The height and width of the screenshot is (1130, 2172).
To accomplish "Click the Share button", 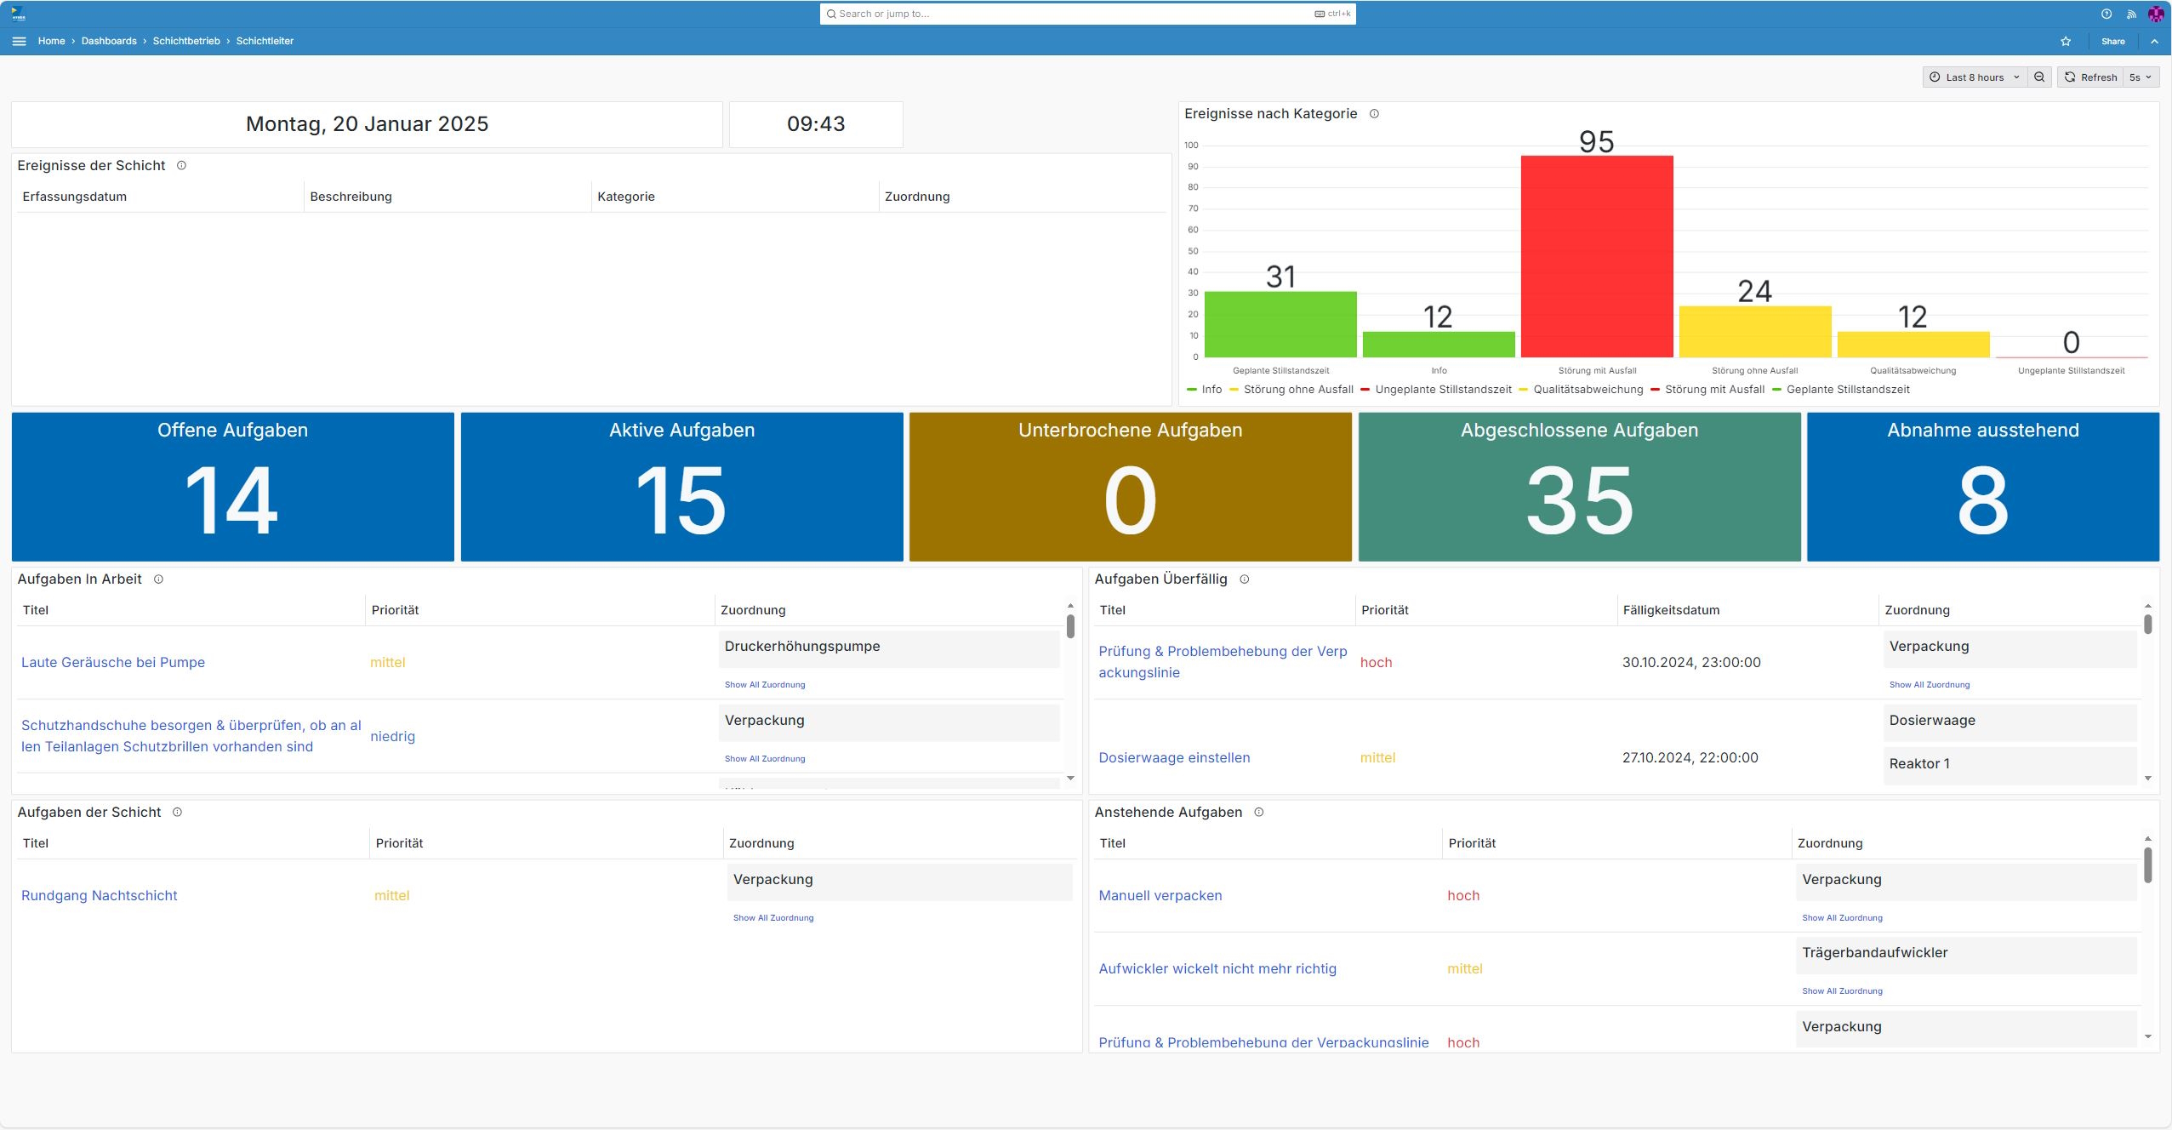I will (2112, 41).
